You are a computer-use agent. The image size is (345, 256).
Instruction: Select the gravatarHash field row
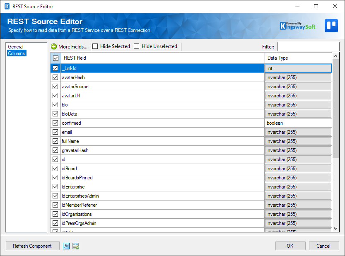163,150
